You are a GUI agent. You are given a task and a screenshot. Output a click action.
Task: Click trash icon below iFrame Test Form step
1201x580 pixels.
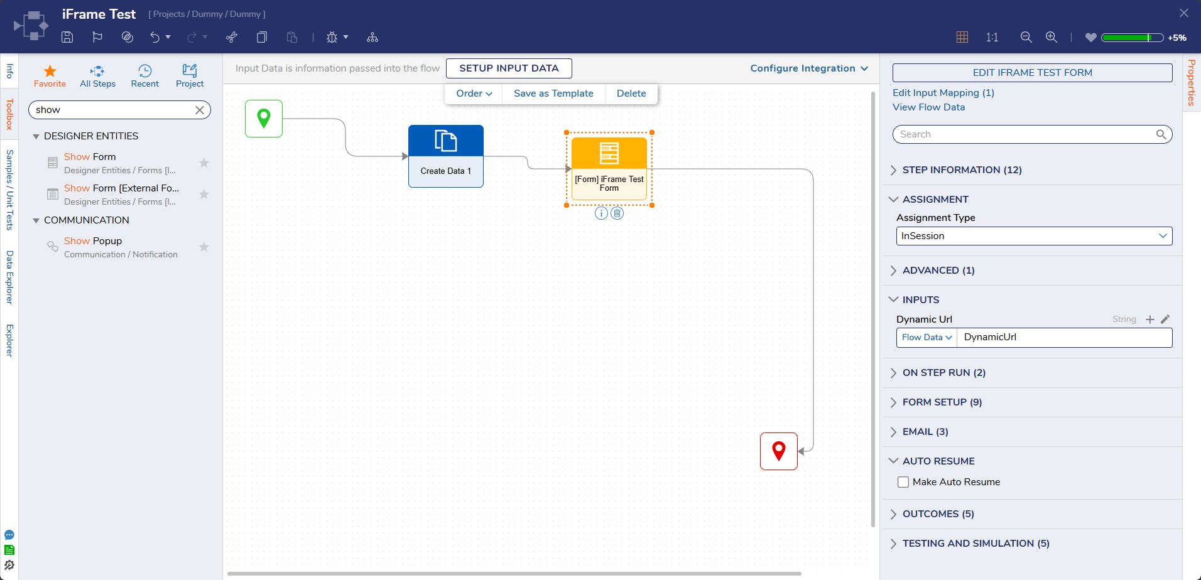(x=617, y=213)
